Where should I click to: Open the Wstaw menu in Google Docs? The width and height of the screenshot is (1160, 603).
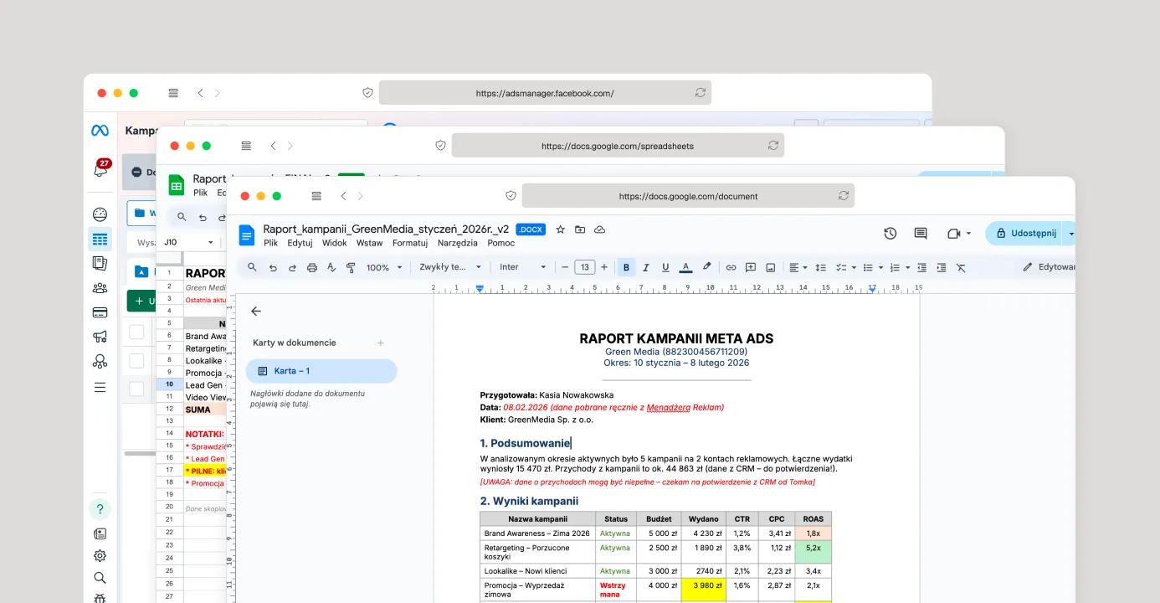point(369,242)
